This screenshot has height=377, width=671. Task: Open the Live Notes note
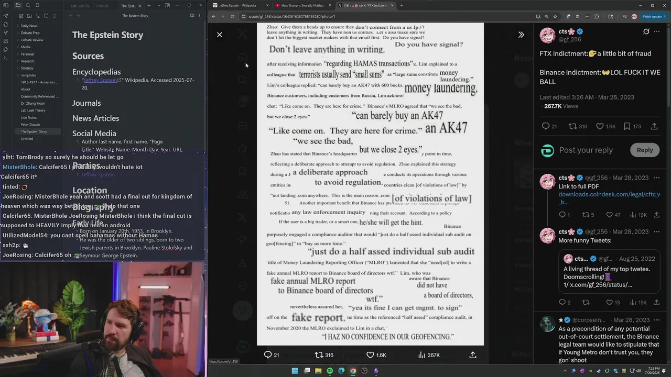(29, 117)
